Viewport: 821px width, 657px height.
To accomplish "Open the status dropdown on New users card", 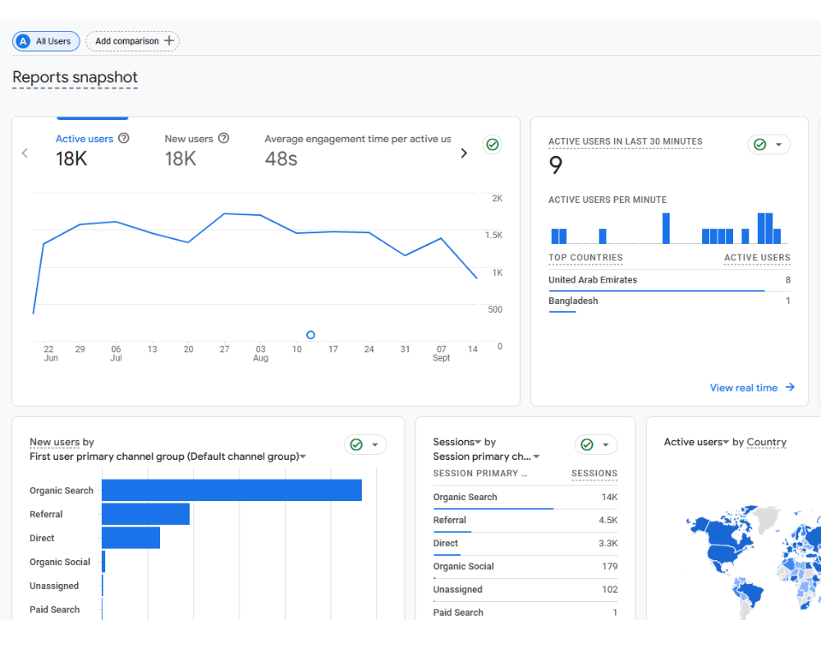I will (x=375, y=445).
